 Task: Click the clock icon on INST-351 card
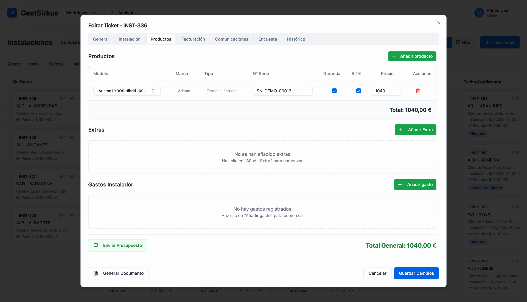point(512,98)
